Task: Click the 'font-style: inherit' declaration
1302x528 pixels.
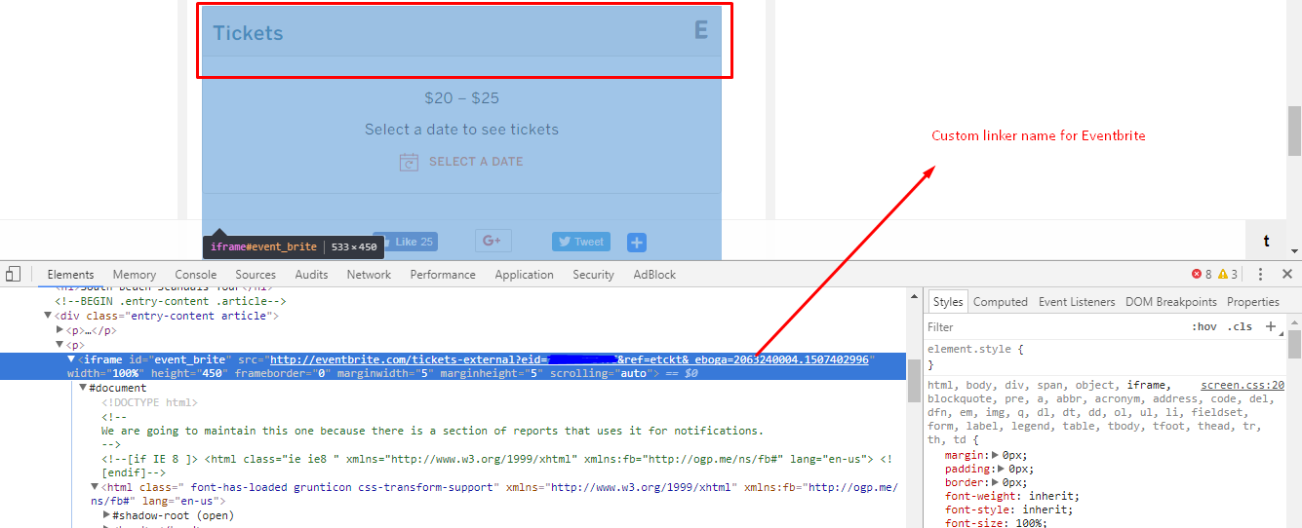Action: 1006,509
